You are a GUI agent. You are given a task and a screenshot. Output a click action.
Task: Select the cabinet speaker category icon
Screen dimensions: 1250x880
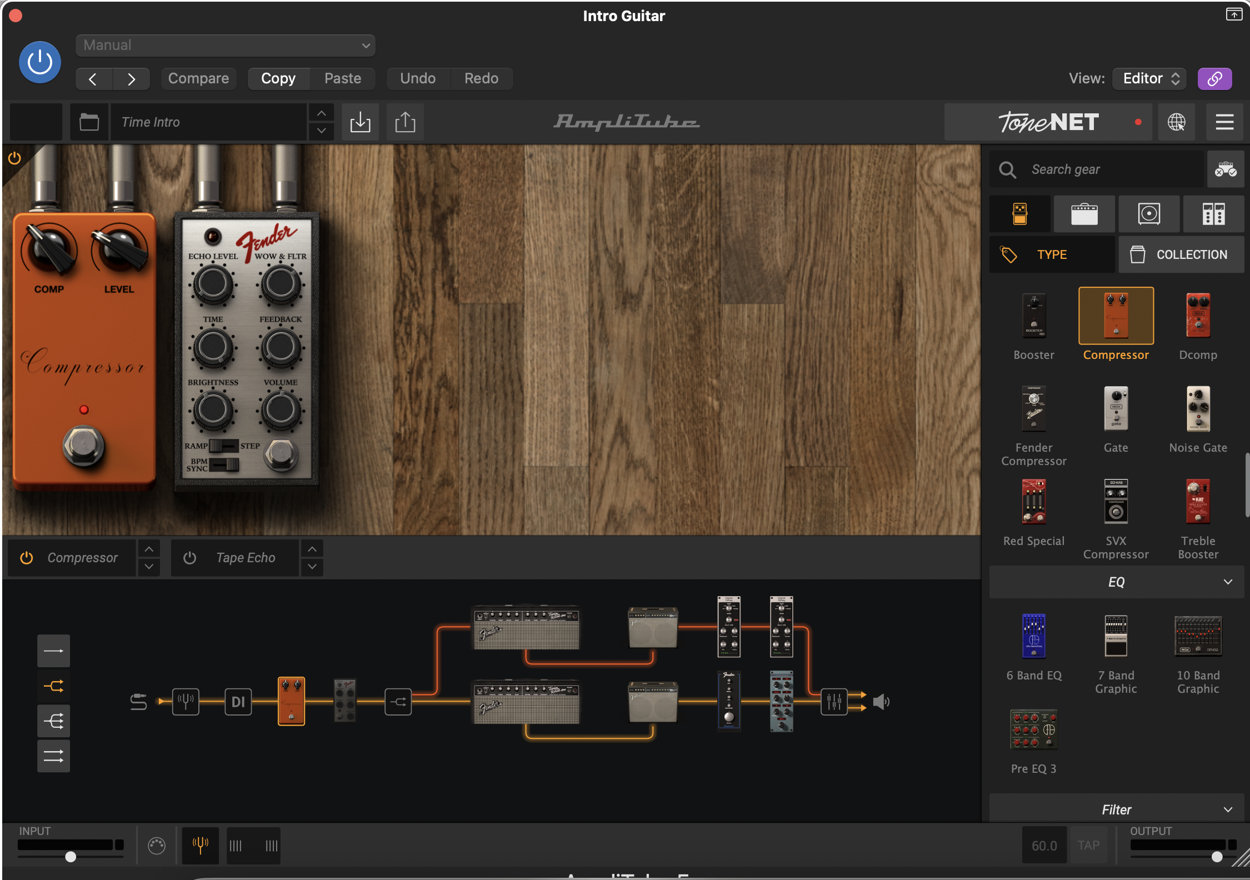(x=1148, y=214)
